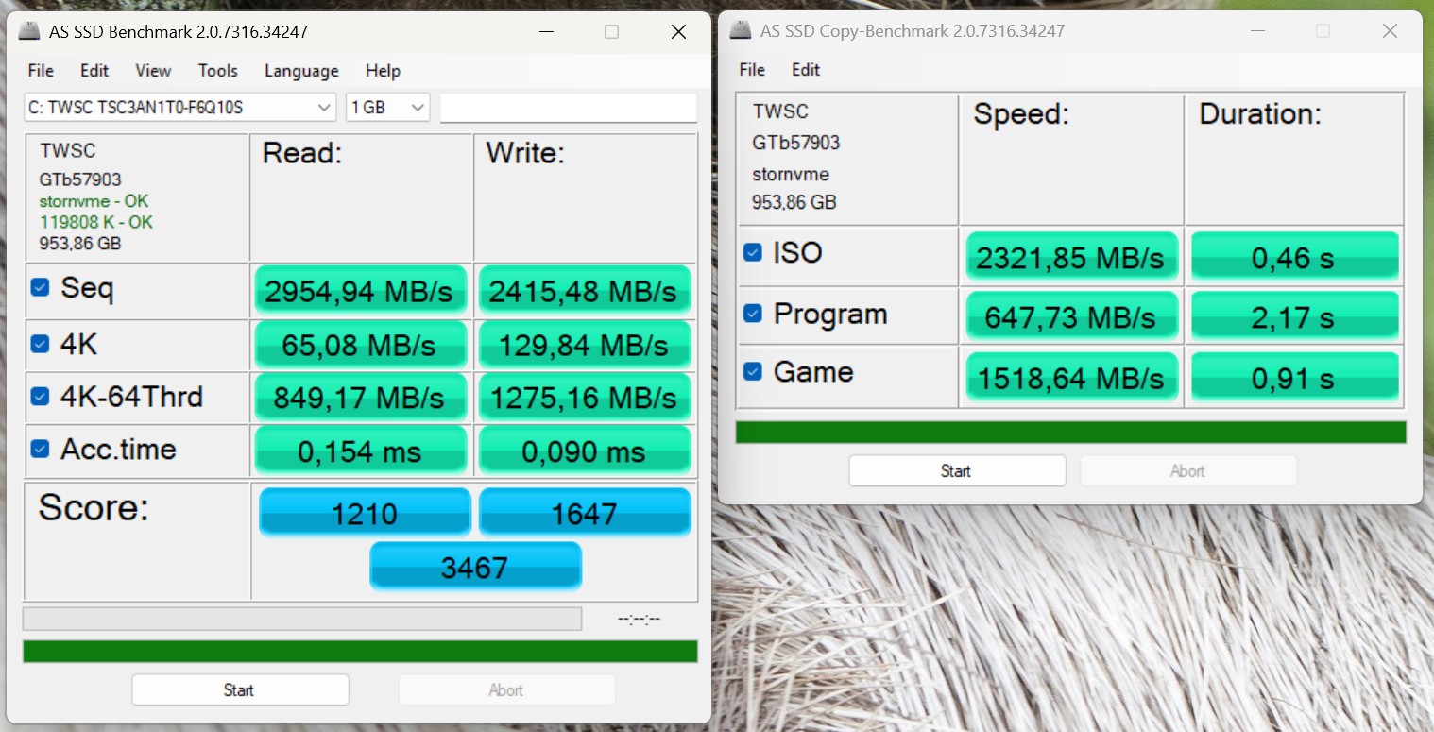The height and width of the screenshot is (732, 1434).
Task: Toggle the Acc.time test checkbox
Action: [x=40, y=449]
